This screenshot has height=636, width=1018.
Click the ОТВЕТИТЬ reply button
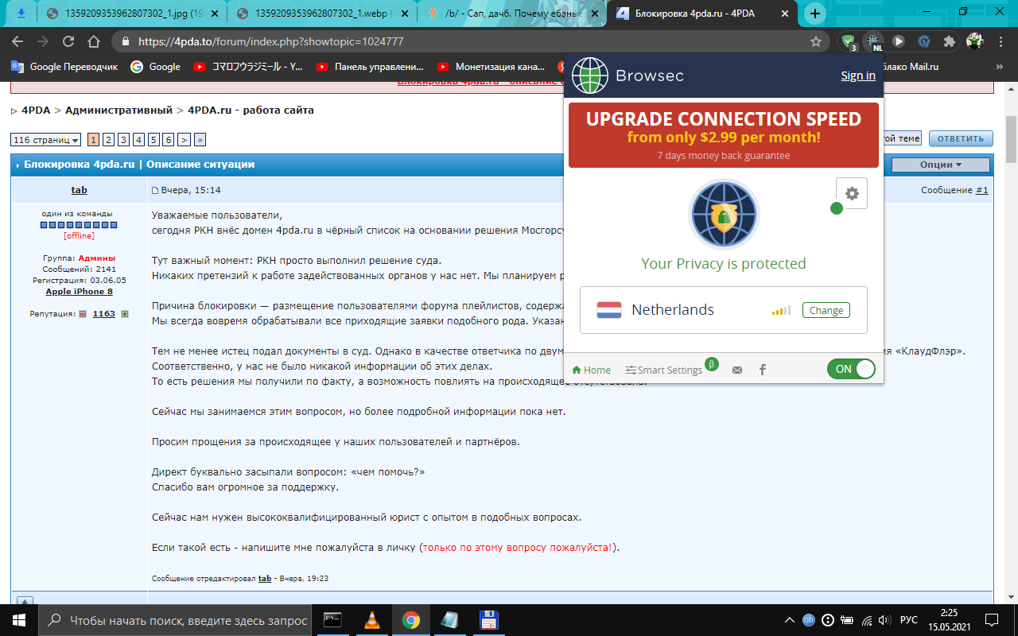(961, 138)
